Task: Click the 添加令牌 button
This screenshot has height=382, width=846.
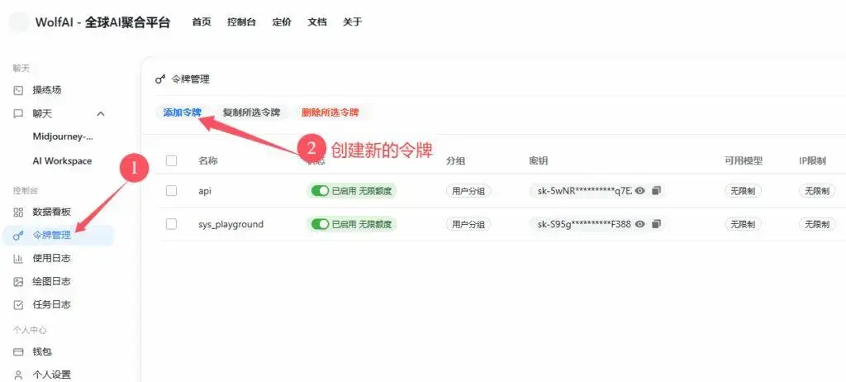Action: [x=183, y=113]
